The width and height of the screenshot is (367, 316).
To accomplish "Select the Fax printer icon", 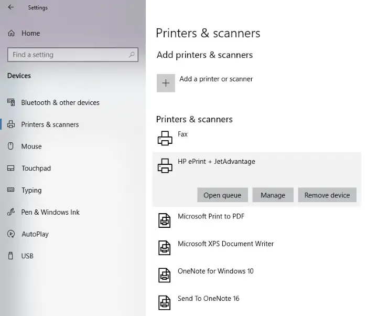I will point(165,138).
